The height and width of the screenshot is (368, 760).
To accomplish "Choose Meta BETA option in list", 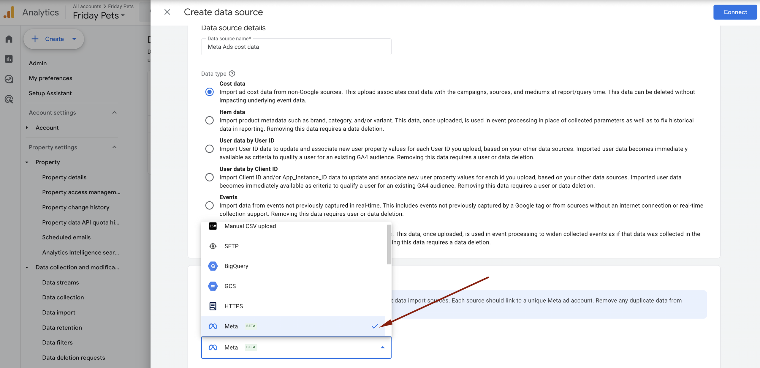I will [293, 326].
